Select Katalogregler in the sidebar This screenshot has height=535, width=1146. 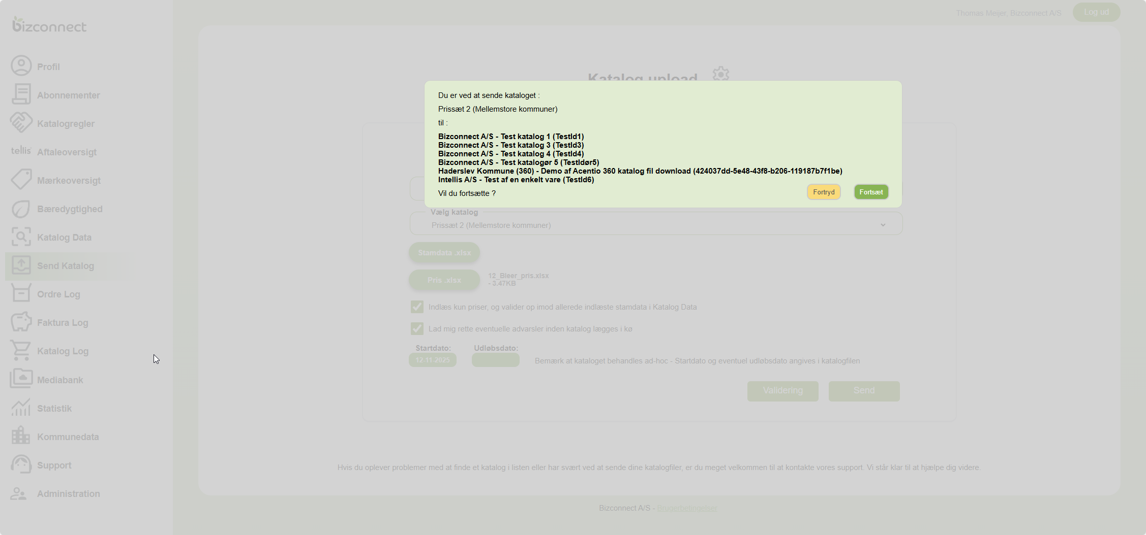66,123
